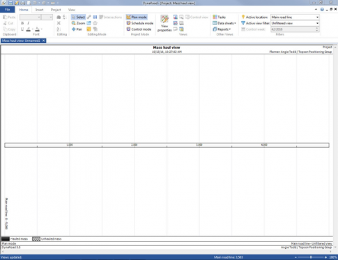
Task: Close the Mass haul view: Unnamed1 tab
Action: (43, 40)
